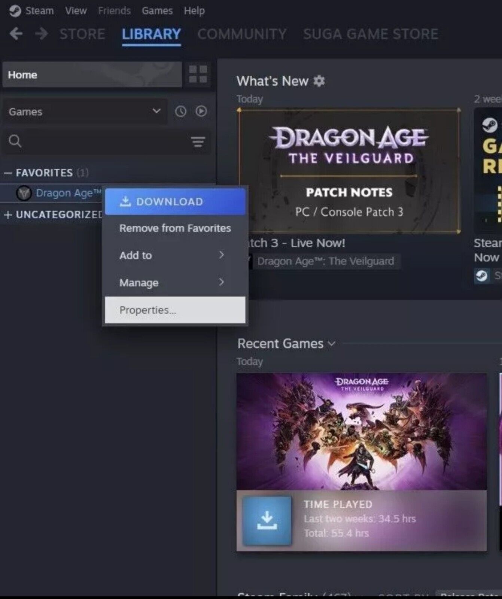Open advanced filter options icon beside search
Viewport: 502px width, 599px height.
[x=198, y=142]
